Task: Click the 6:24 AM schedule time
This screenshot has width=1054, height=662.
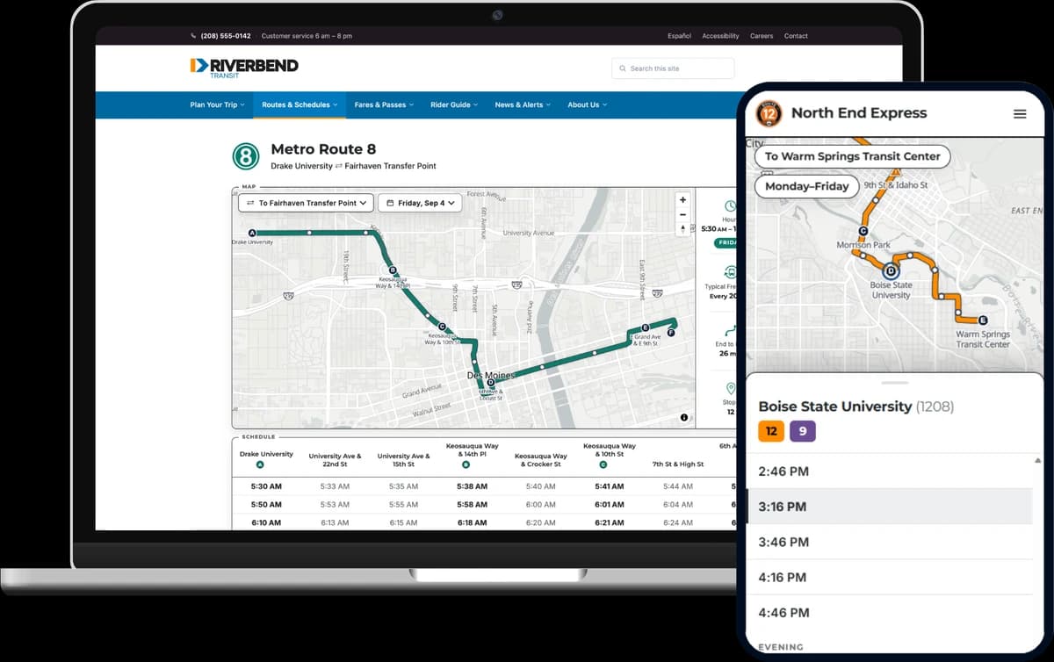Action: pos(677,522)
